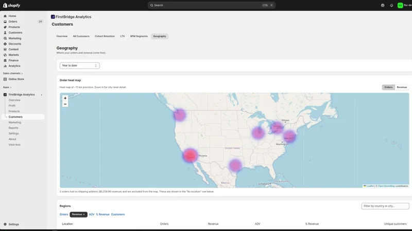Expand the Apps section

pyautogui.click(x=7, y=87)
